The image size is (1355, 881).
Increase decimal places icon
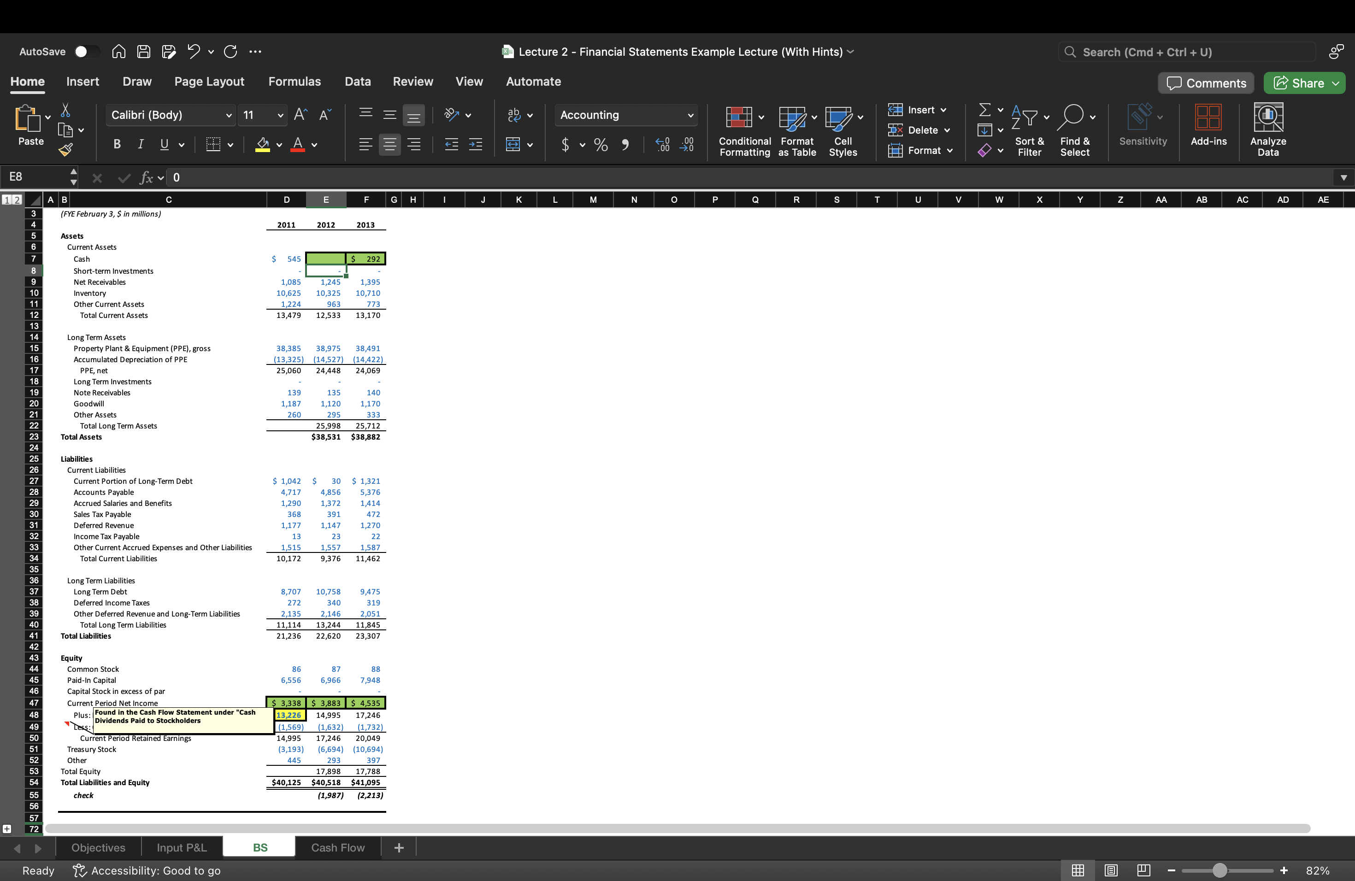pyautogui.click(x=662, y=145)
